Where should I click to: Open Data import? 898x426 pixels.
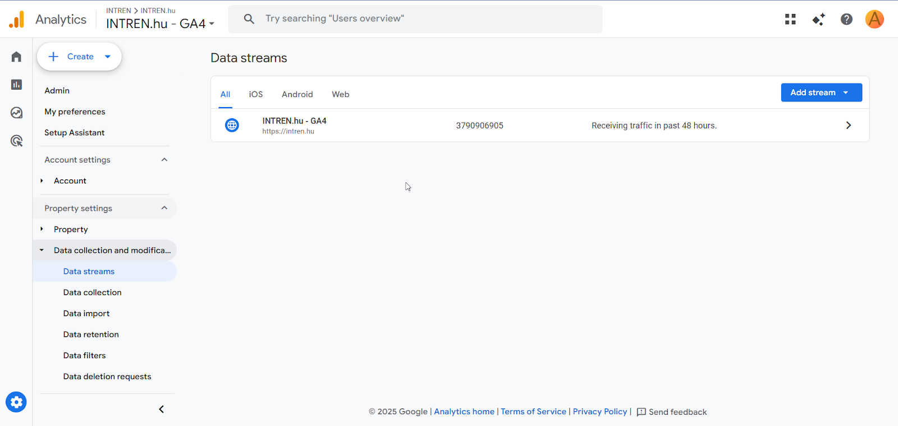point(86,313)
